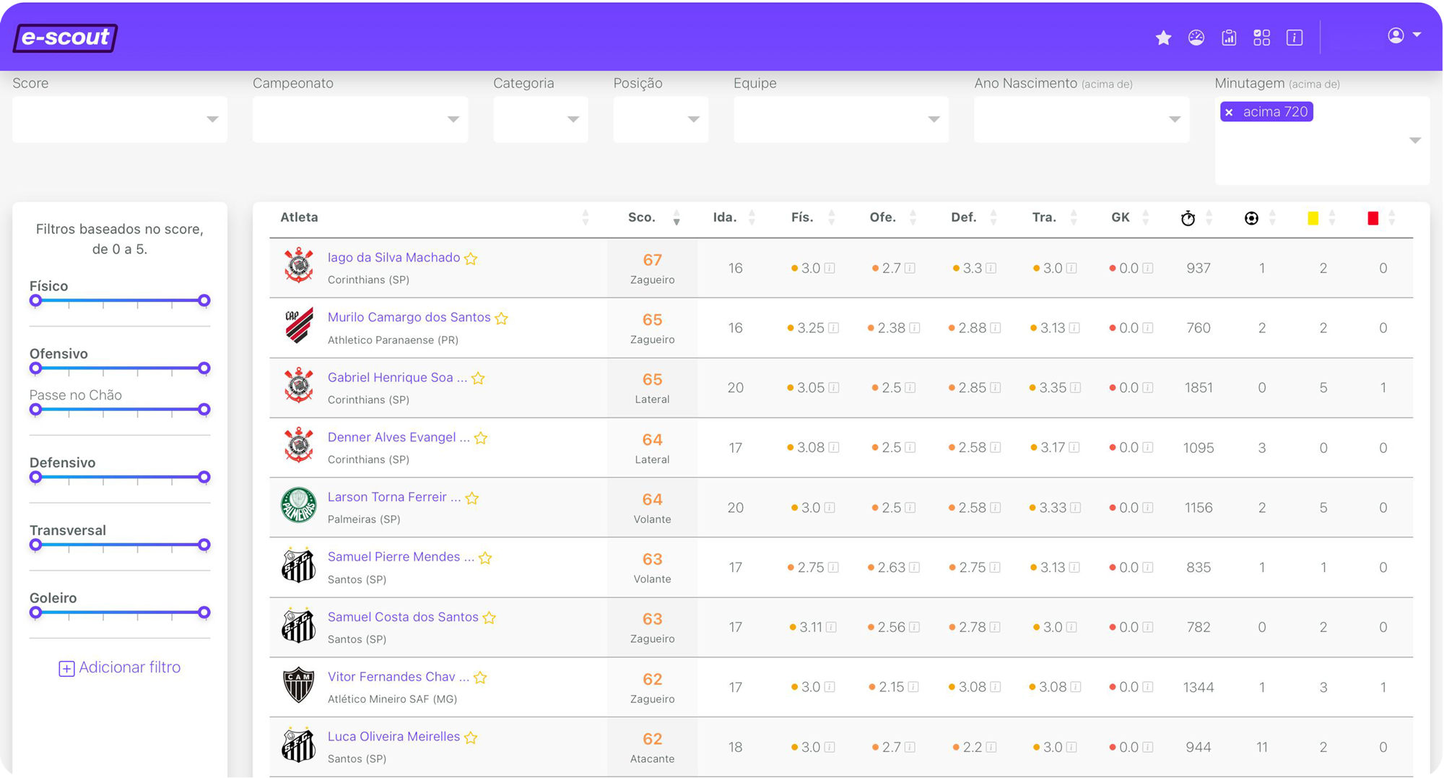This screenshot has height=778, width=1444.
Task: Favorite Iago da Silva Machado with the star
Action: (x=471, y=258)
